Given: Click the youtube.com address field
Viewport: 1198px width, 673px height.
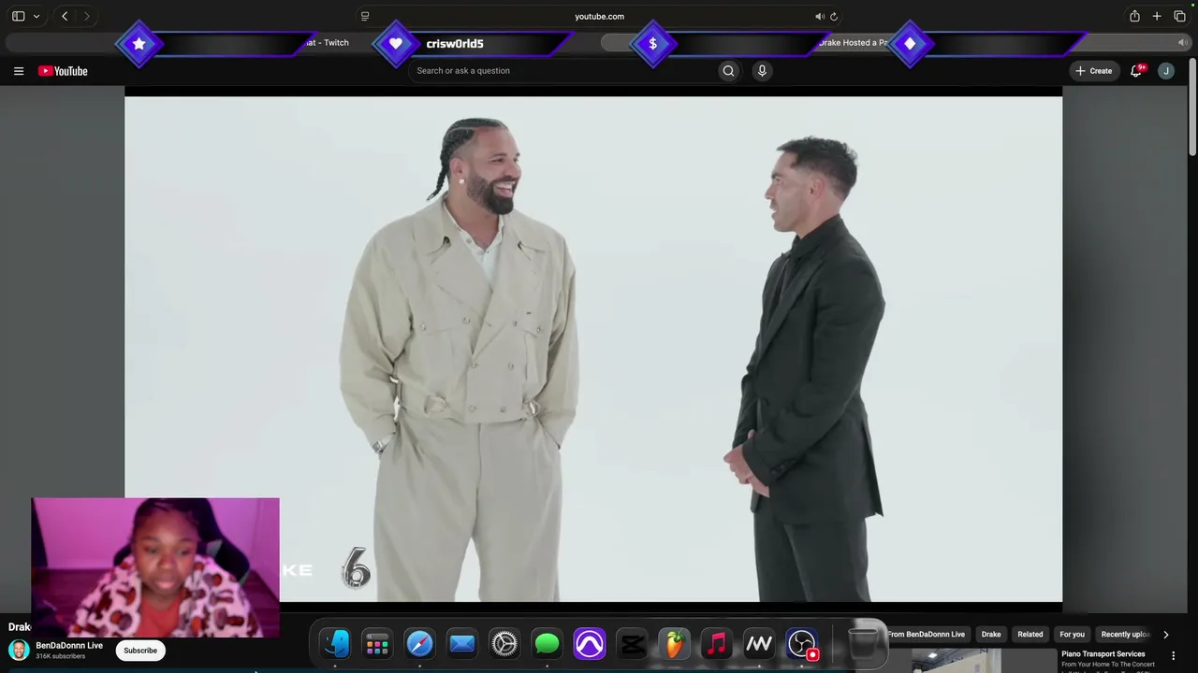Looking at the screenshot, I should coord(599,16).
